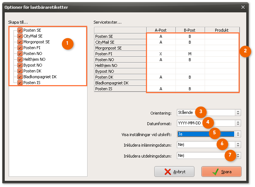Image resolution: width=255 pixels, height=187 pixels.
Task: Select Bladkompagniet DK label in tree
Action: point(40,77)
